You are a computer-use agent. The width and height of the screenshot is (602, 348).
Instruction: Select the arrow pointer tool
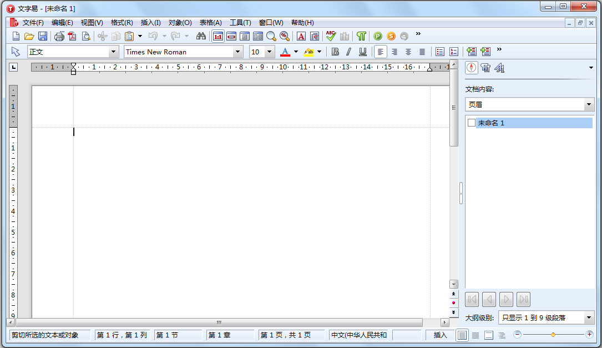point(16,52)
